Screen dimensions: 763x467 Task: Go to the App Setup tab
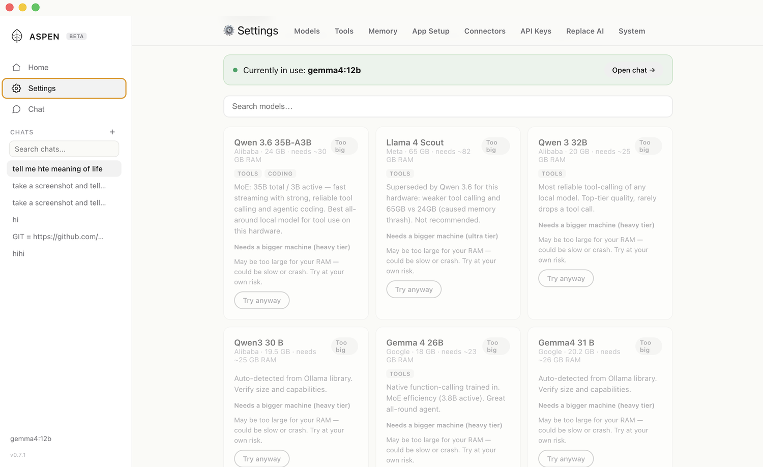[x=431, y=31]
